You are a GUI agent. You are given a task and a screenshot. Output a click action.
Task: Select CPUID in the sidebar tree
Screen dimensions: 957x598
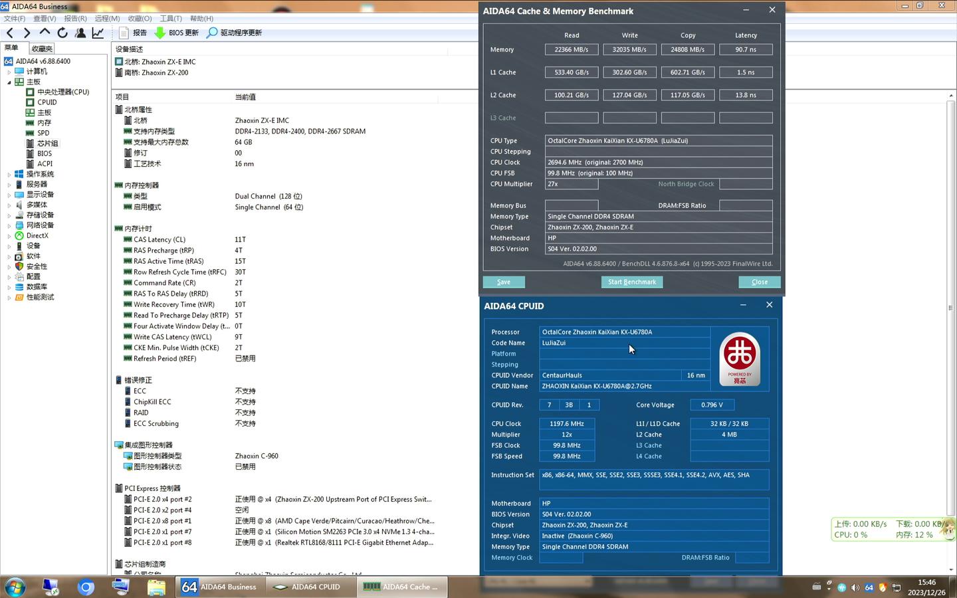pyautogui.click(x=47, y=102)
